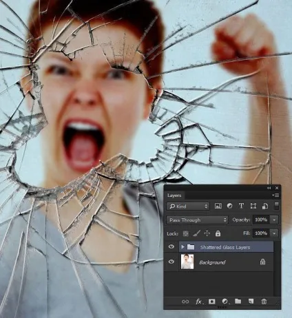Open the Opacity slider dropdown arrow
This screenshot has width=292, height=318.
tap(274, 220)
